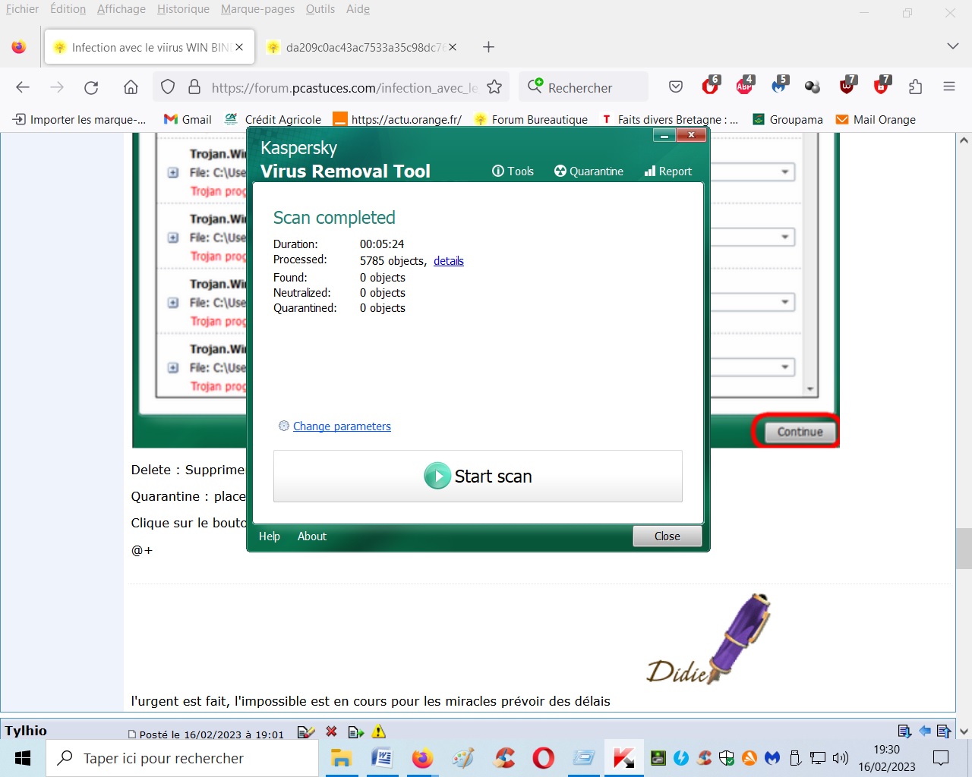Reload the current Firefox page
The width and height of the screenshot is (972, 777).
click(x=91, y=87)
